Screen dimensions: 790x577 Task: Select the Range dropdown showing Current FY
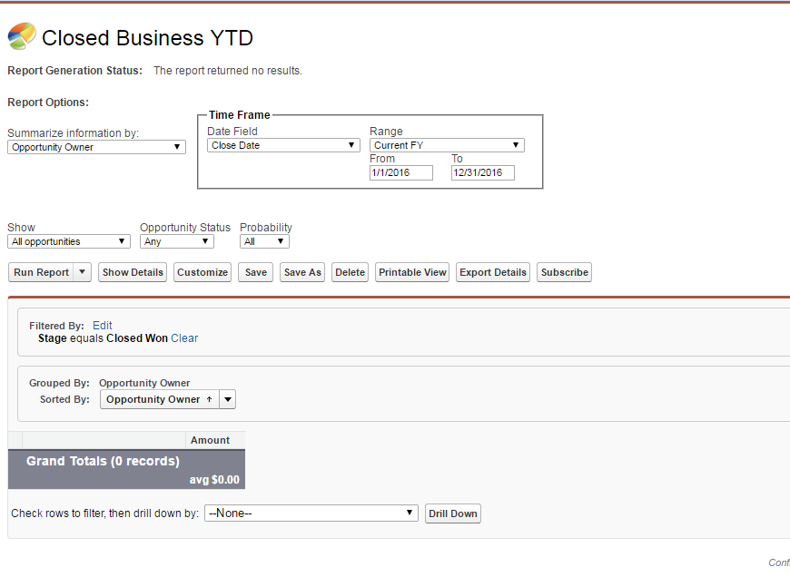(x=447, y=145)
